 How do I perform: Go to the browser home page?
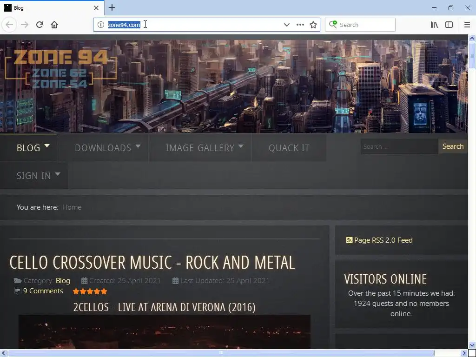click(54, 25)
